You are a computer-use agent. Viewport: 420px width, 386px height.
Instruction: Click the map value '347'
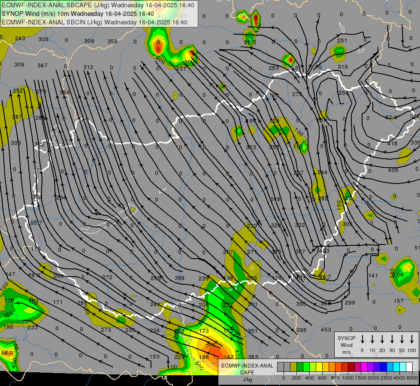click(x=42, y=65)
